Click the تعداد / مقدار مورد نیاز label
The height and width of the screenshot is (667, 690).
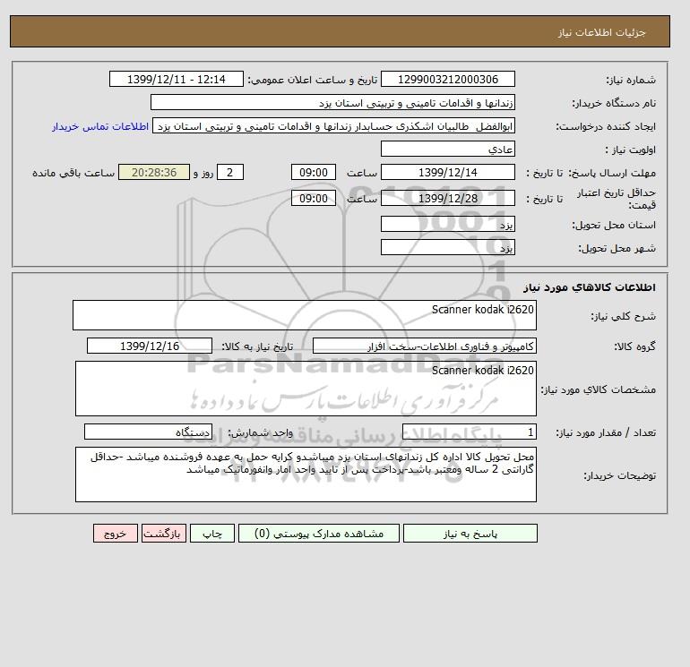click(x=606, y=432)
